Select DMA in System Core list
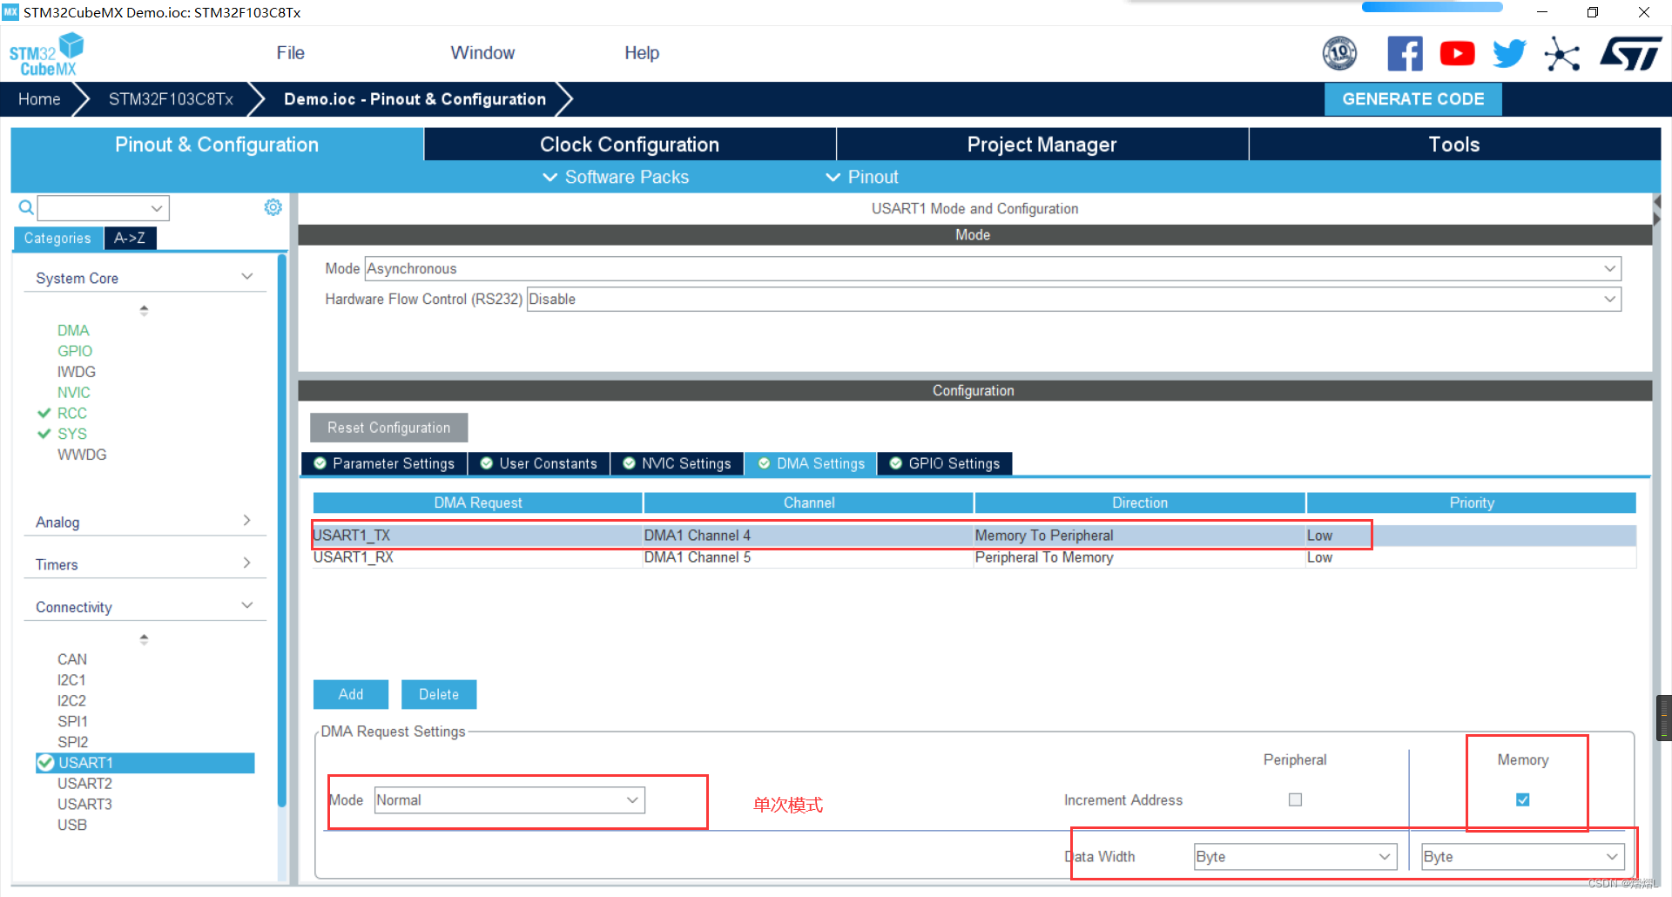 73,330
